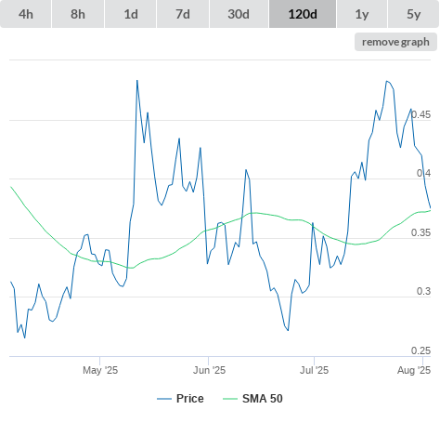Select the 30d range tab
The height and width of the screenshot is (423, 440).
tap(239, 14)
